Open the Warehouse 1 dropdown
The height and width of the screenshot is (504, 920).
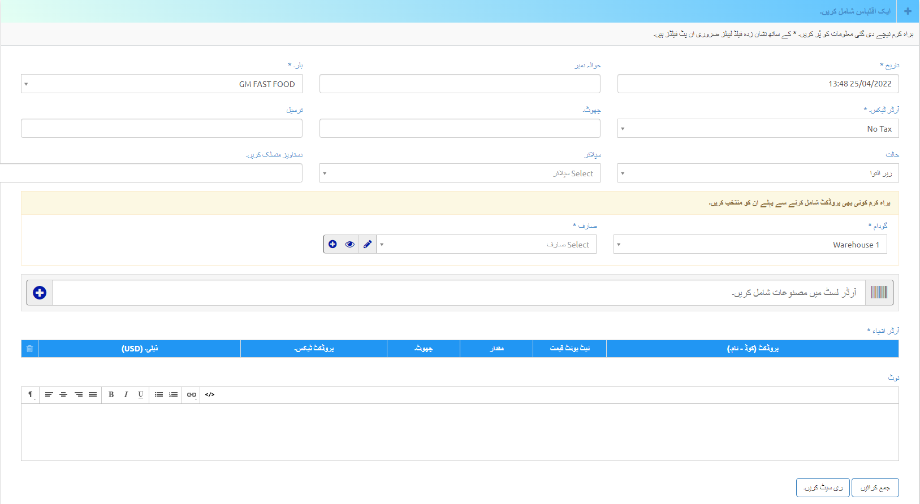(x=750, y=245)
